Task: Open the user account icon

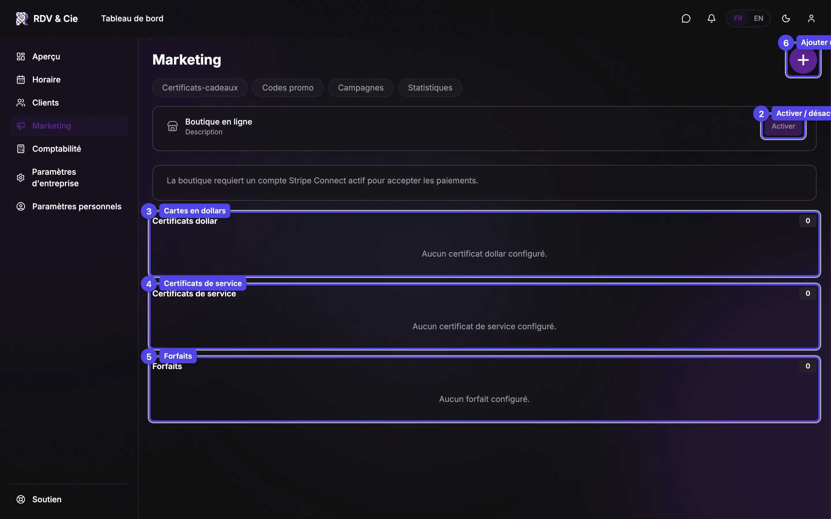Action: 811,18
